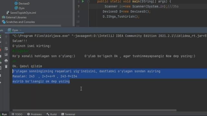The width and height of the screenshot is (207, 116).
Task: Open the Build tool window tab
Action: pyautogui.click(x=51, y=114)
